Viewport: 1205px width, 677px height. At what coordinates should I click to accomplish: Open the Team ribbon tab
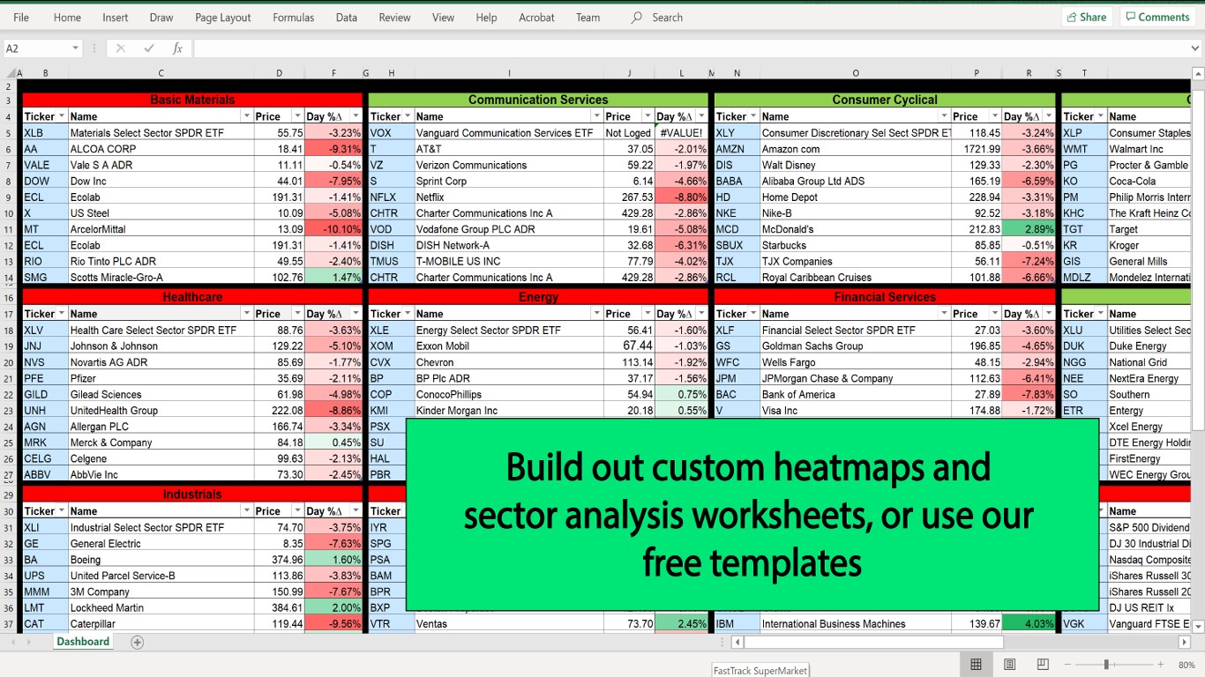click(x=588, y=17)
